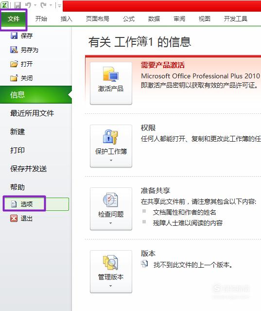Viewport: 261px width, 311px height.
Task: Click the 管理版本 magnifier documents icon
Action: click(x=110, y=262)
